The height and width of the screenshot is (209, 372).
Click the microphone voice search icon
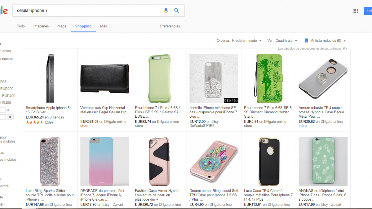point(166,11)
